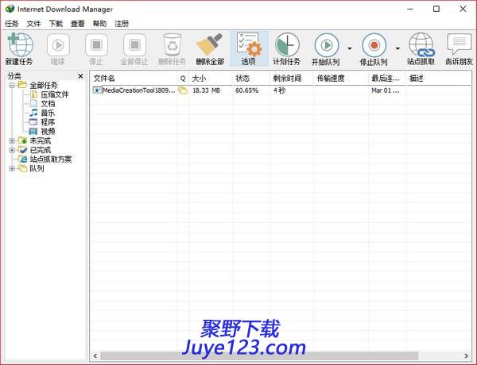Expand the 未完成 tree node
Viewport: 477px width, 365px height.
pyautogui.click(x=12, y=141)
